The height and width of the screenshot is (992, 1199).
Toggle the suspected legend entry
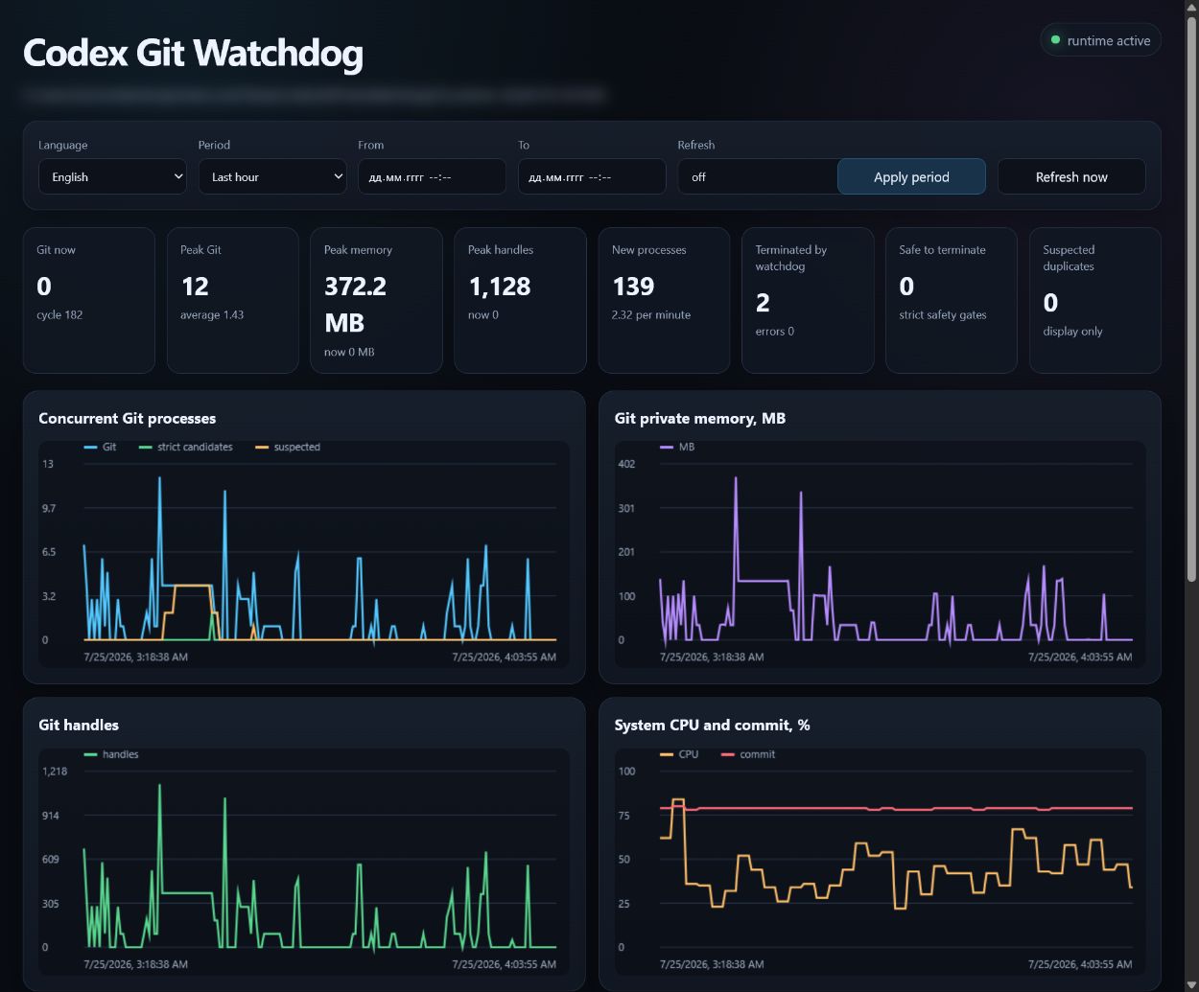pyautogui.click(x=288, y=447)
